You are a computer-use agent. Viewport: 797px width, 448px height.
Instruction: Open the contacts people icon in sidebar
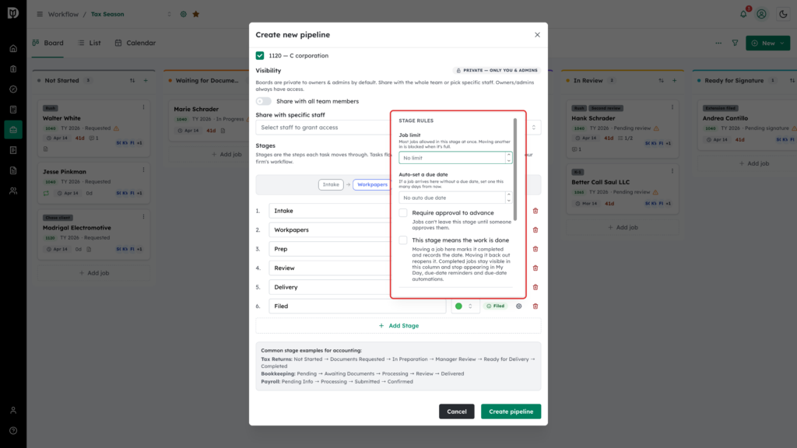(x=13, y=191)
